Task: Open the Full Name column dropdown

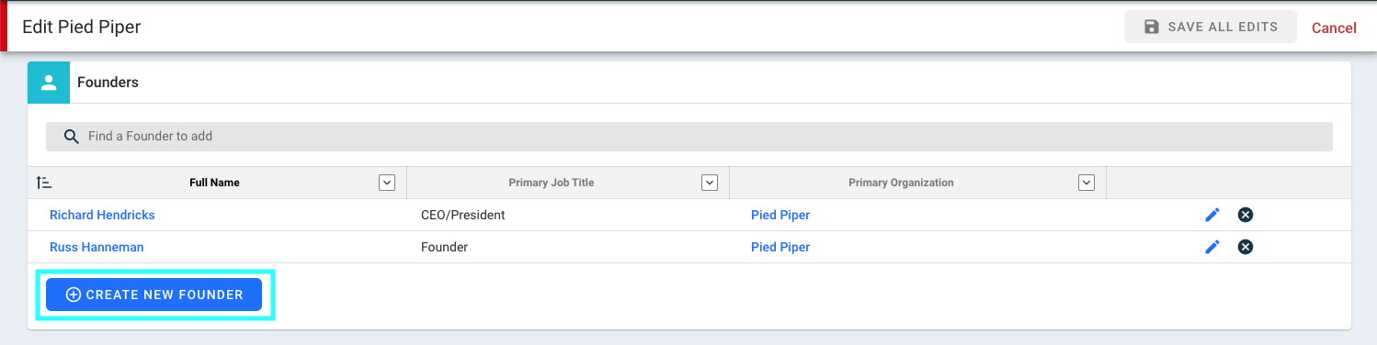Action: pos(387,183)
